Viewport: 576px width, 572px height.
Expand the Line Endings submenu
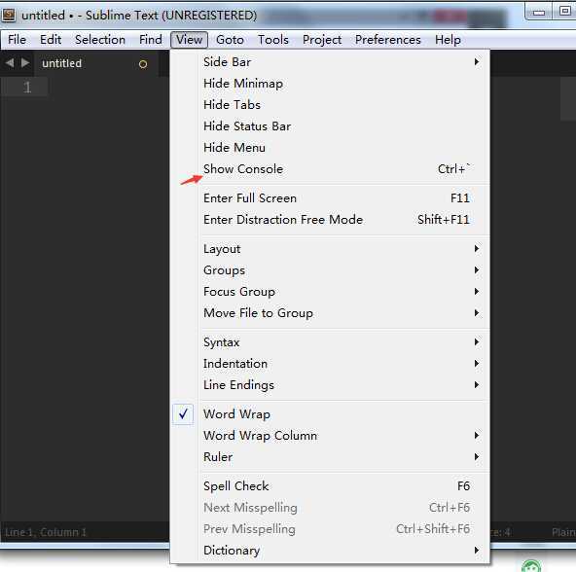pos(330,384)
